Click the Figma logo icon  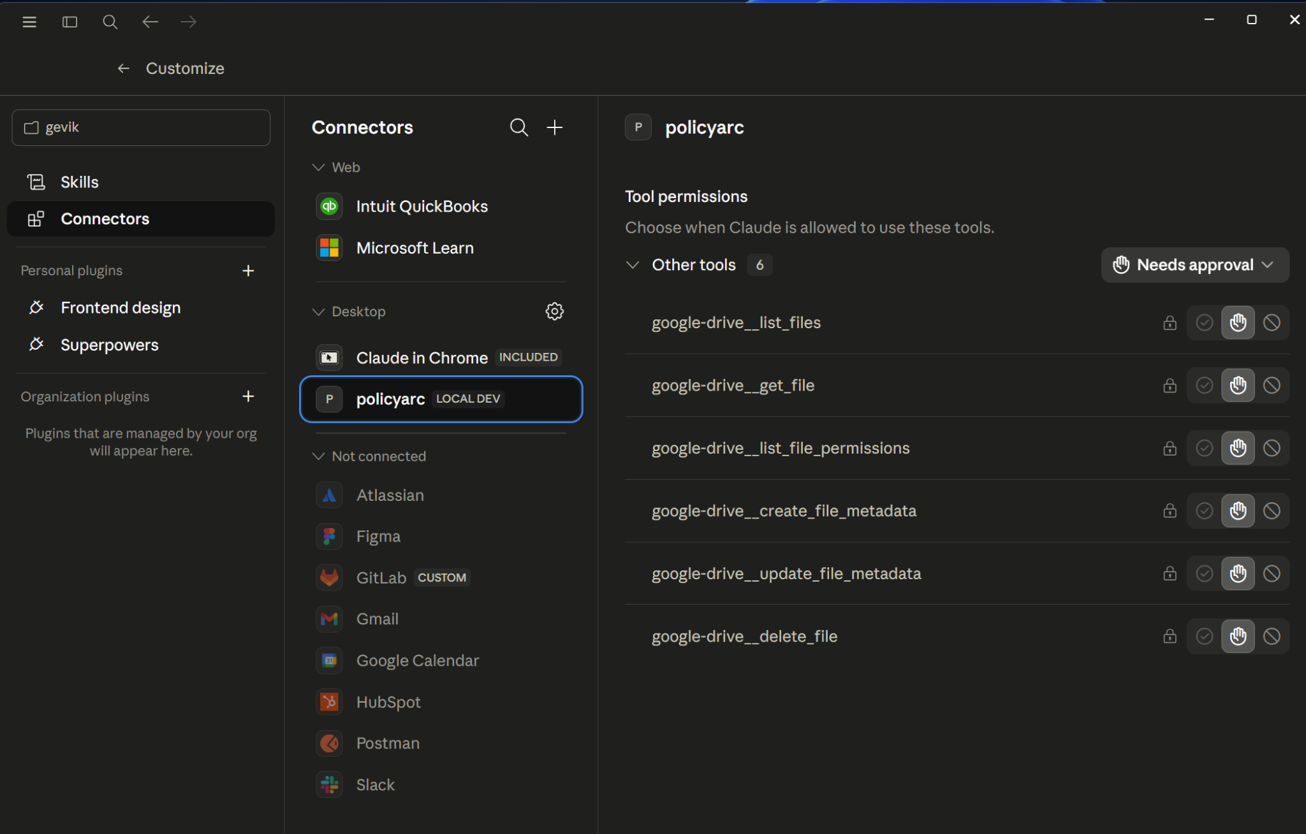point(330,536)
